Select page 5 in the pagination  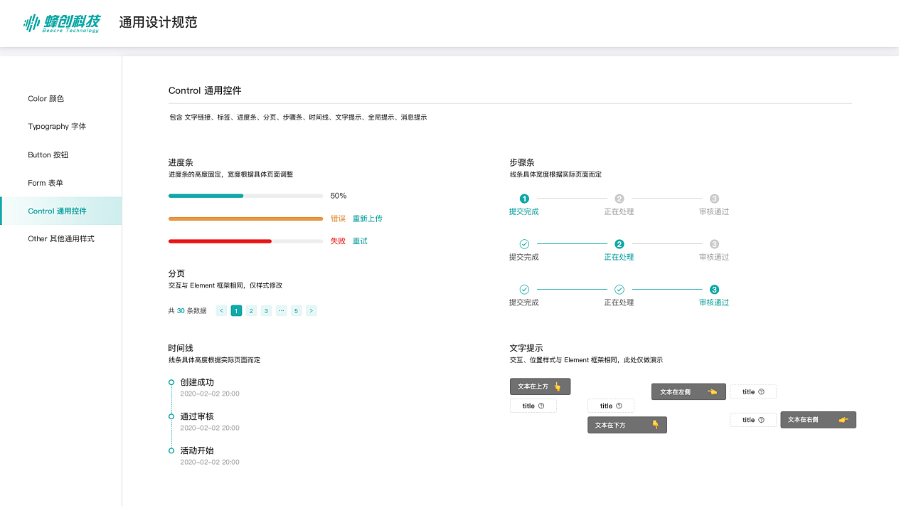coord(296,310)
